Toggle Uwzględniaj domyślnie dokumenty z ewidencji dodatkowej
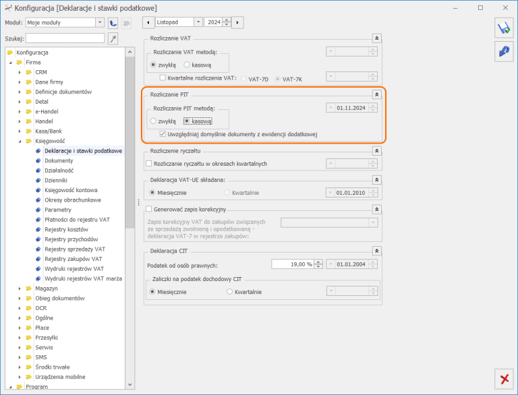The image size is (518, 395). (x=163, y=134)
